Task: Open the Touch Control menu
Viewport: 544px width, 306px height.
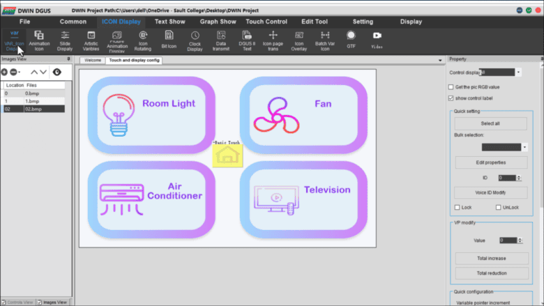Action: (266, 22)
